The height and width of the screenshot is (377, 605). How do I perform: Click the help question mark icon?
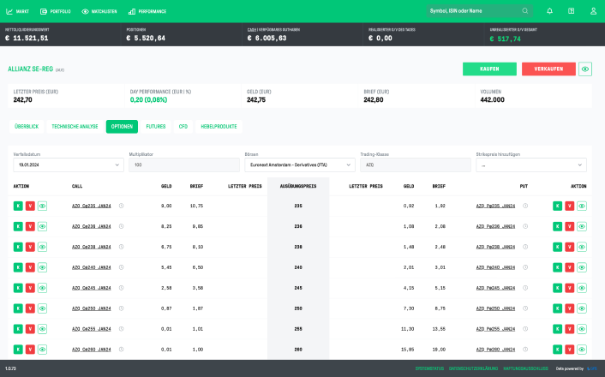click(x=571, y=11)
